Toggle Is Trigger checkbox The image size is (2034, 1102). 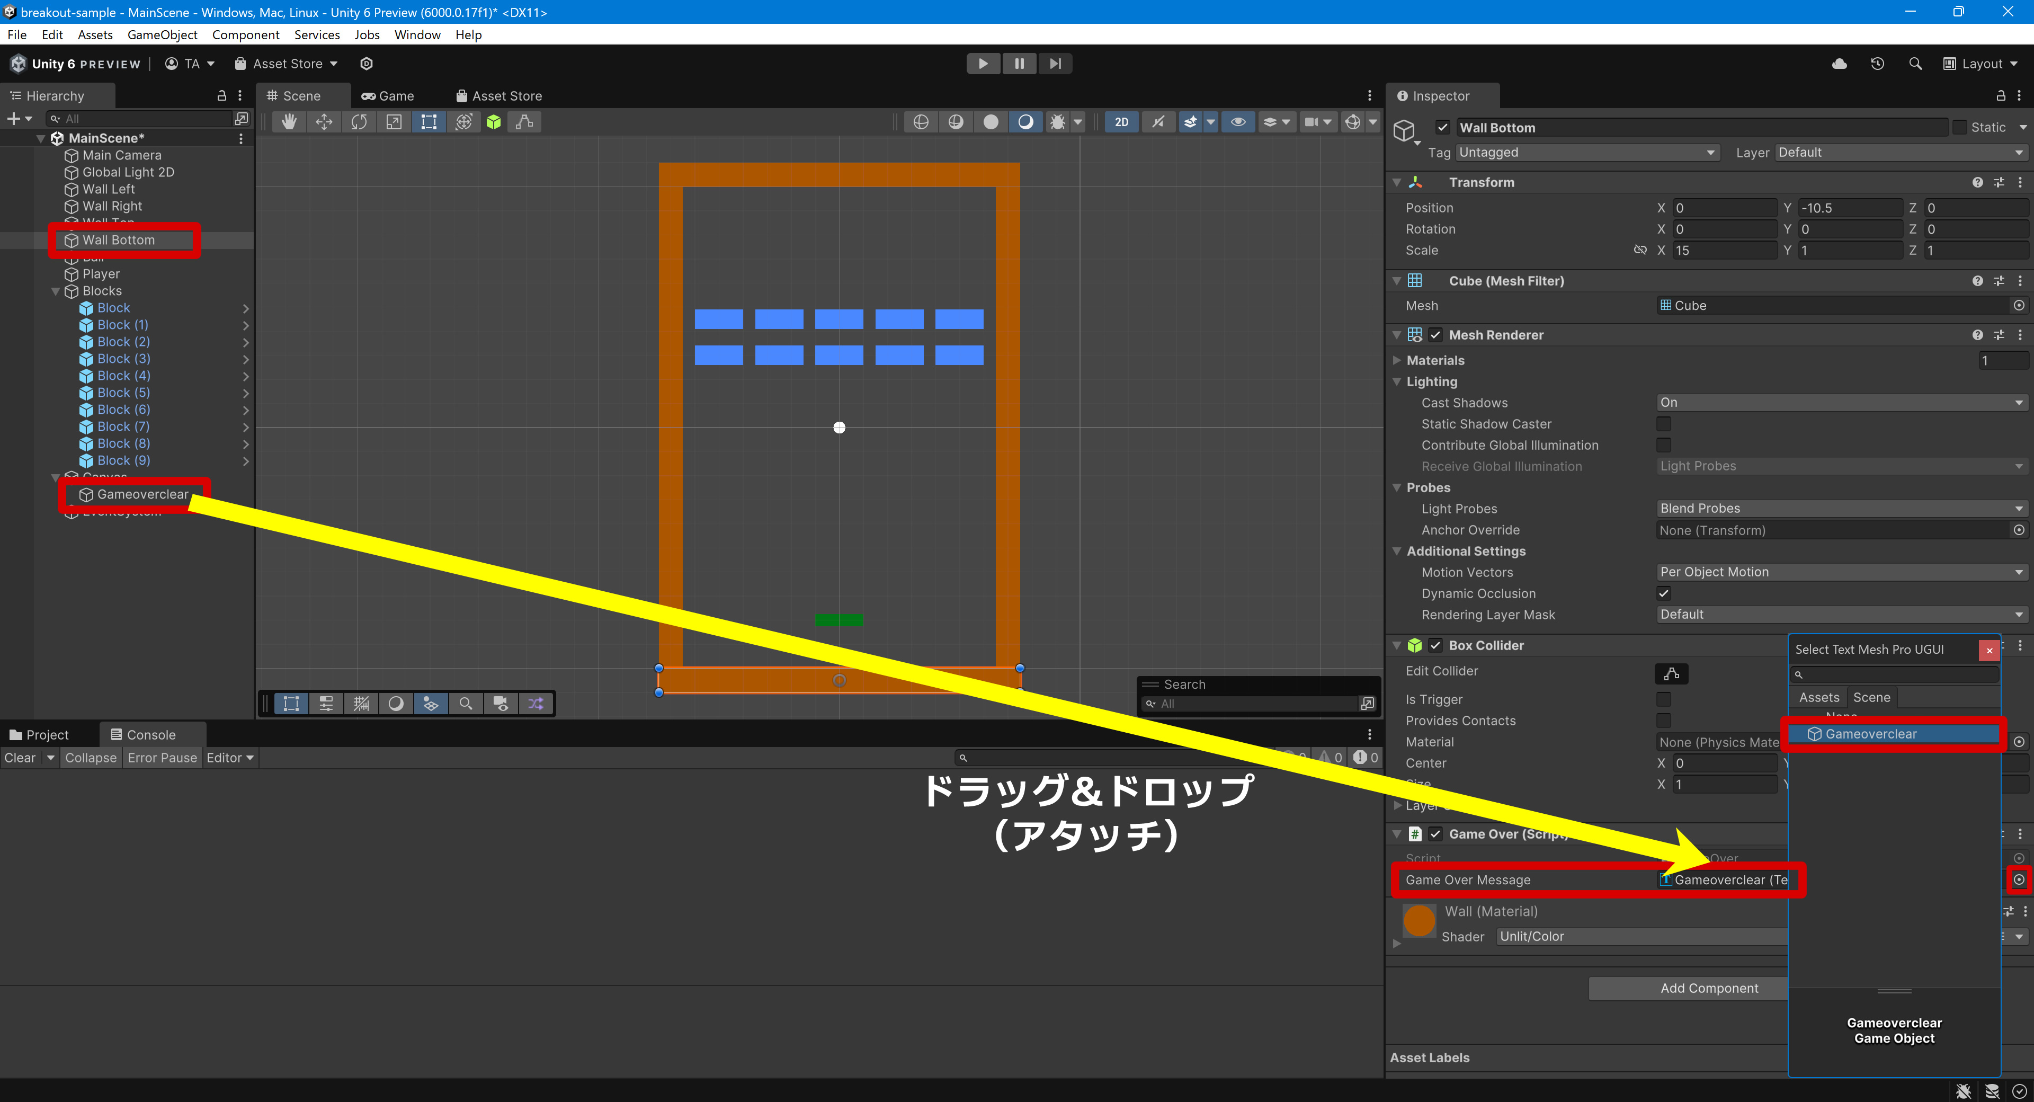point(1664,699)
